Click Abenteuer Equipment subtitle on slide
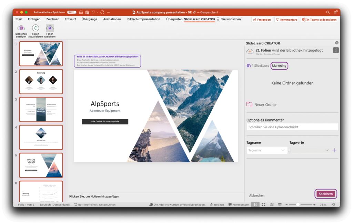 (x=105, y=111)
